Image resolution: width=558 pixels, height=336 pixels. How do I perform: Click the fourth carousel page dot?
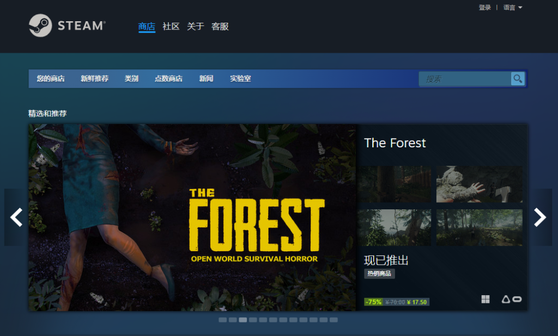point(253,320)
